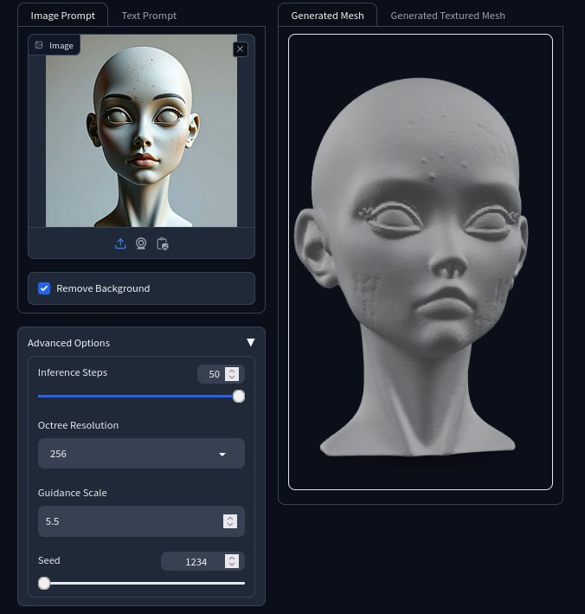The height and width of the screenshot is (614, 585).
Task: Click the Inference Steps number field
Action: pyautogui.click(x=221, y=374)
